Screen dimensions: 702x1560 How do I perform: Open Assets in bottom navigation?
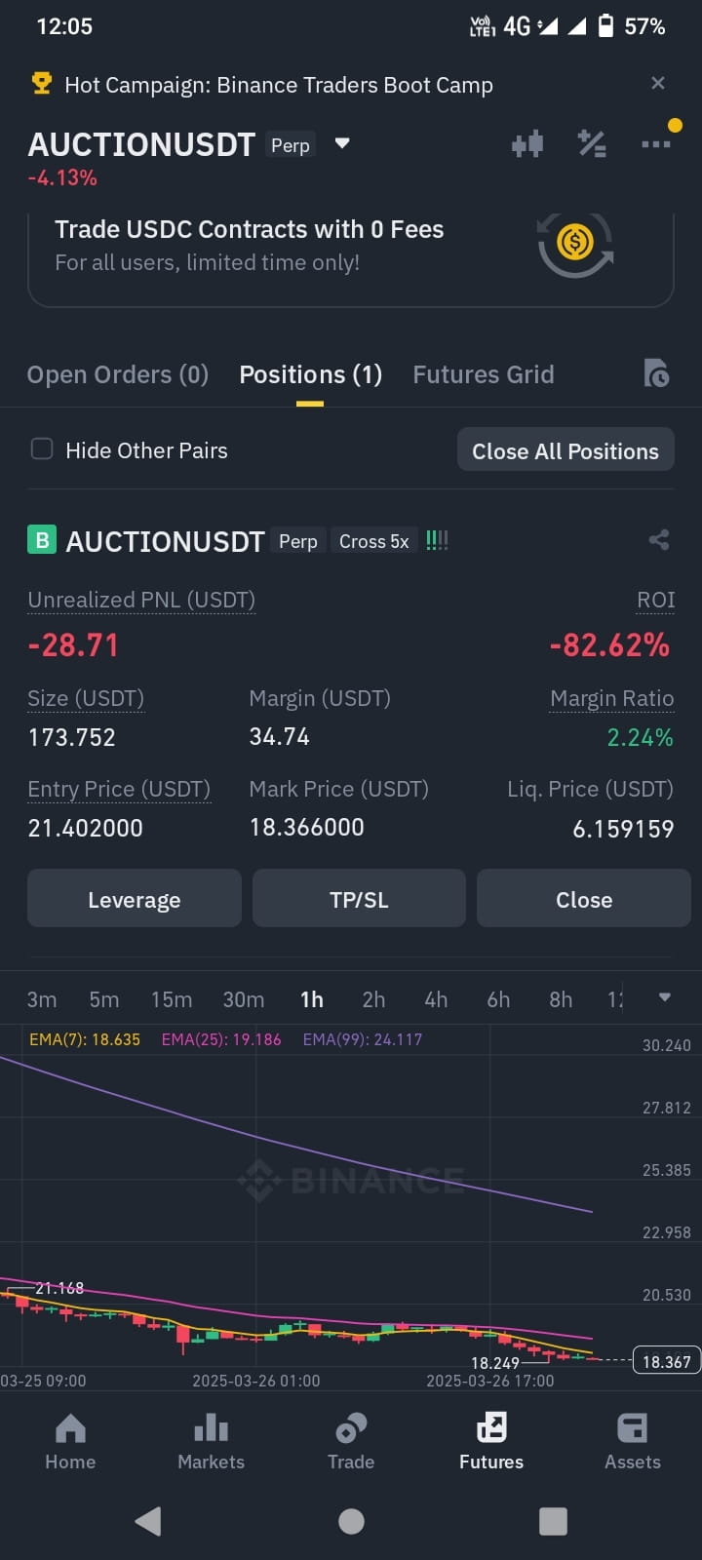point(632,1442)
